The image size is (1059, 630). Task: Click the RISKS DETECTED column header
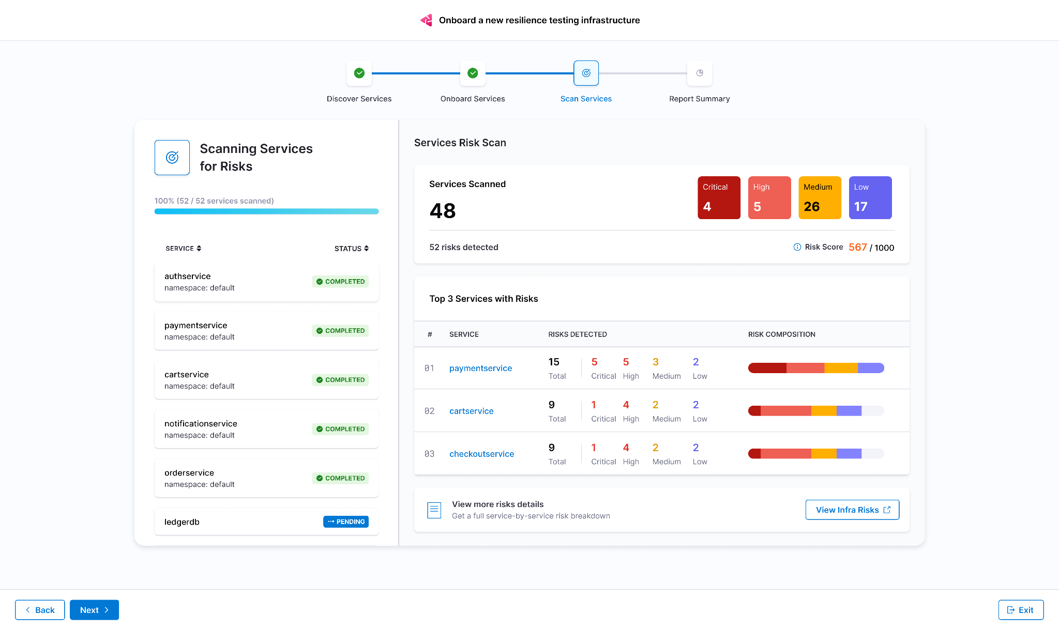[578, 334]
